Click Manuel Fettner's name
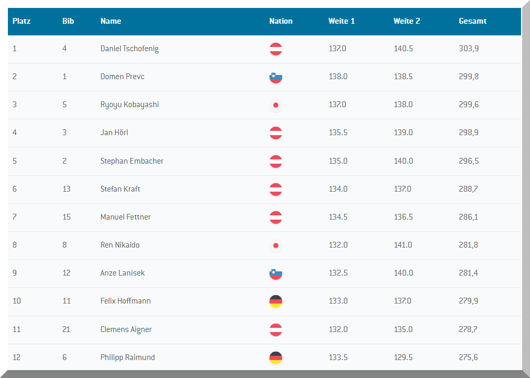Viewport: 530px width, 378px height. click(126, 217)
